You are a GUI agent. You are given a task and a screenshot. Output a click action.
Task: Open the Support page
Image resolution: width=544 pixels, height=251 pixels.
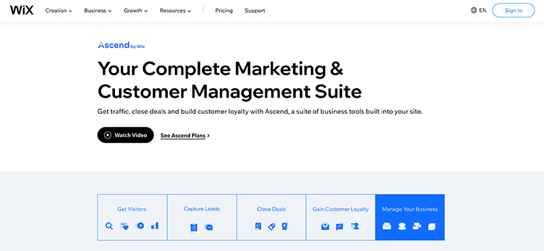point(254,11)
